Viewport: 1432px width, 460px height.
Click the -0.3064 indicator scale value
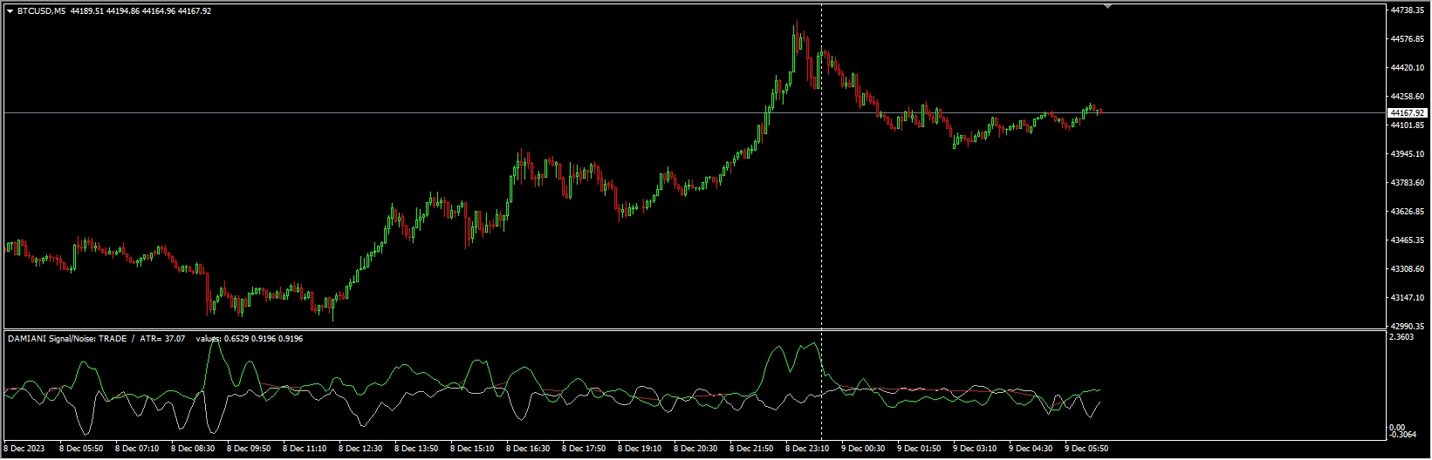click(x=1403, y=435)
